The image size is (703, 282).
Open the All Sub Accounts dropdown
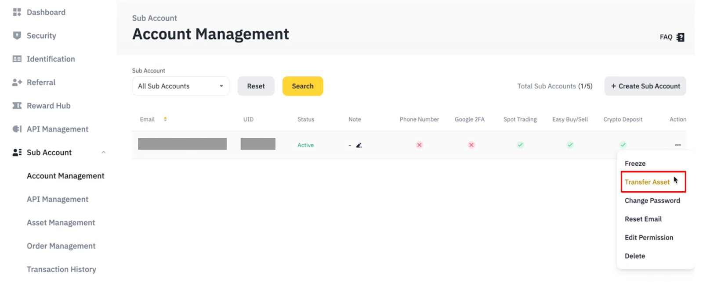point(181,86)
